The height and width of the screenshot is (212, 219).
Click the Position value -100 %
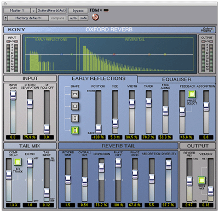(x=98, y=137)
